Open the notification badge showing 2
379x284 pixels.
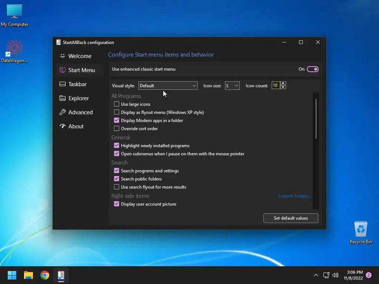pos(369,275)
